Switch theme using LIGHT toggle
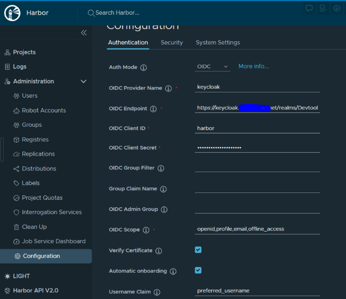 (x=17, y=276)
